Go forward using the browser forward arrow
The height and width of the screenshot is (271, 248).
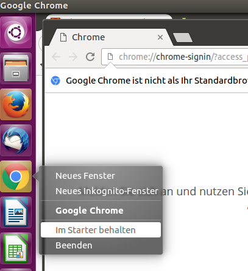click(x=73, y=57)
